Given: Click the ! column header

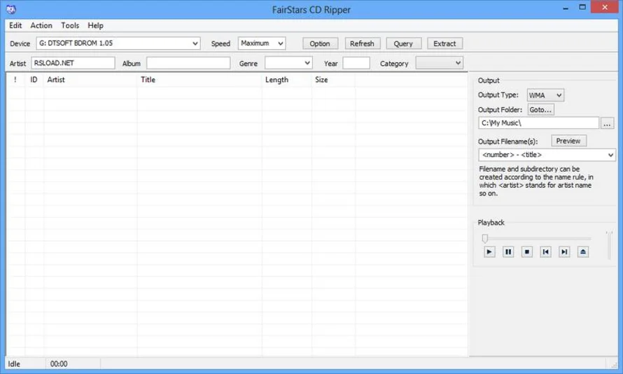Looking at the screenshot, I should click(x=15, y=79).
